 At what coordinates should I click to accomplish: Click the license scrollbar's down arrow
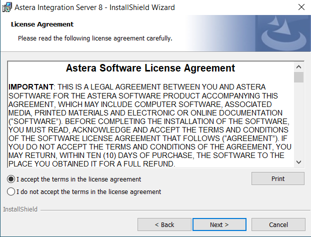tap(298, 162)
